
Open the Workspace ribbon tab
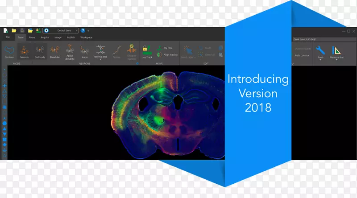tap(86, 37)
